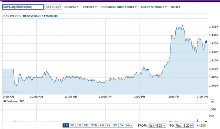Click the 005930.KS 1426000.00 label
This screenshot has height=129, width=220.
pyautogui.click(x=42, y=16)
